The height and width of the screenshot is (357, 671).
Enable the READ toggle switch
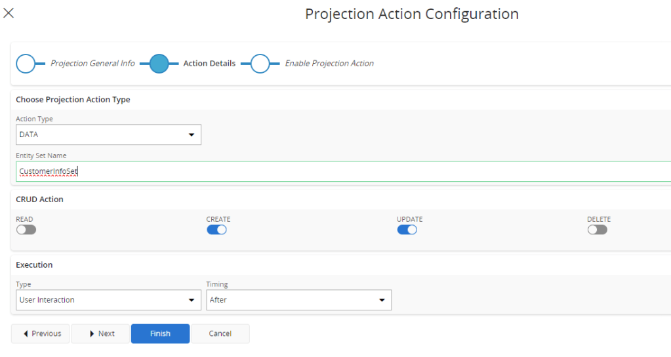(26, 230)
